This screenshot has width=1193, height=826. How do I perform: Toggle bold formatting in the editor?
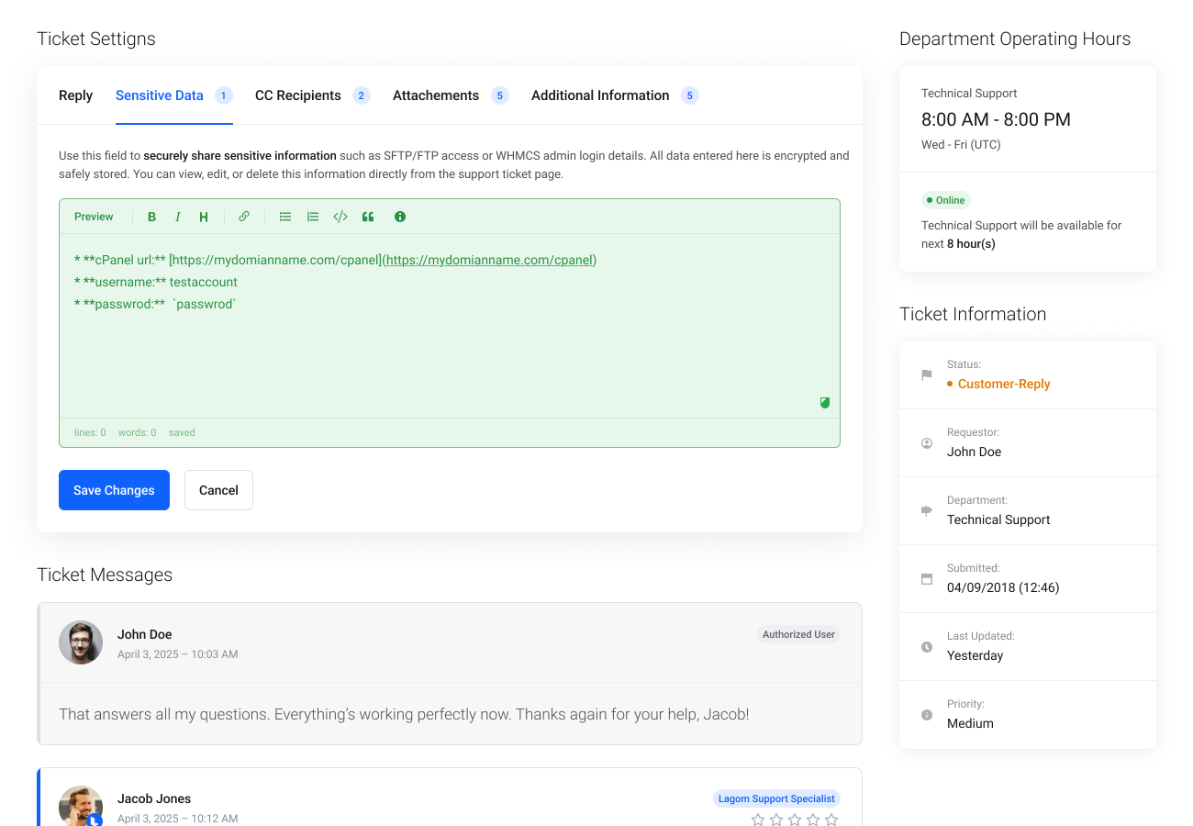(x=151, y=218)
